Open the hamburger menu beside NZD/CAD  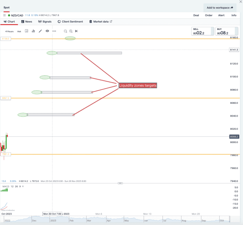point(5,15)
